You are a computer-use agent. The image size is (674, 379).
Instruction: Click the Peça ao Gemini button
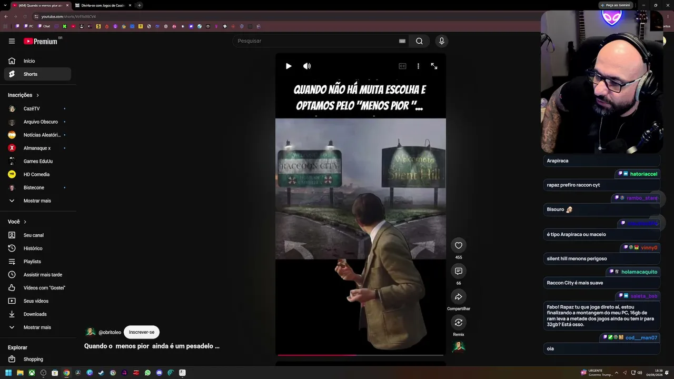616,5
